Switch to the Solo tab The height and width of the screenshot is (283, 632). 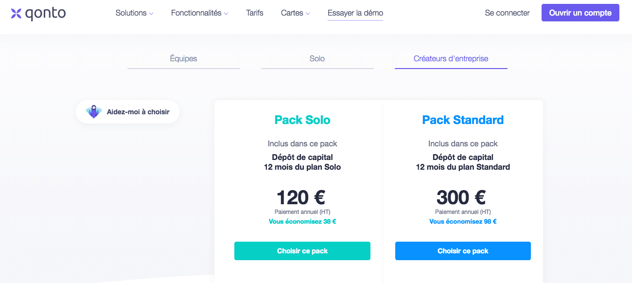coord(317,59)
